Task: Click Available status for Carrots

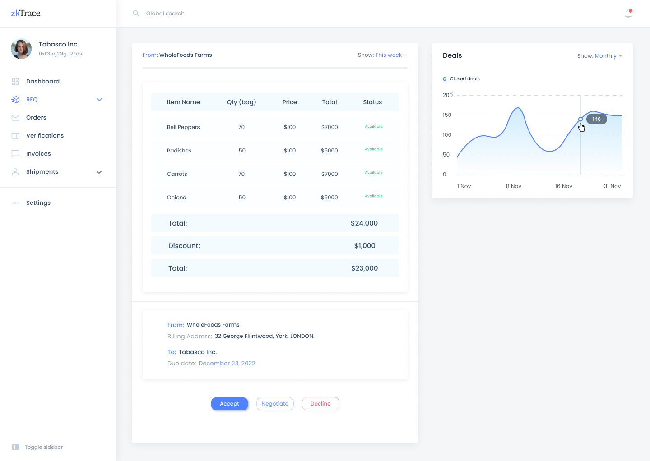Action: point(374,173)
